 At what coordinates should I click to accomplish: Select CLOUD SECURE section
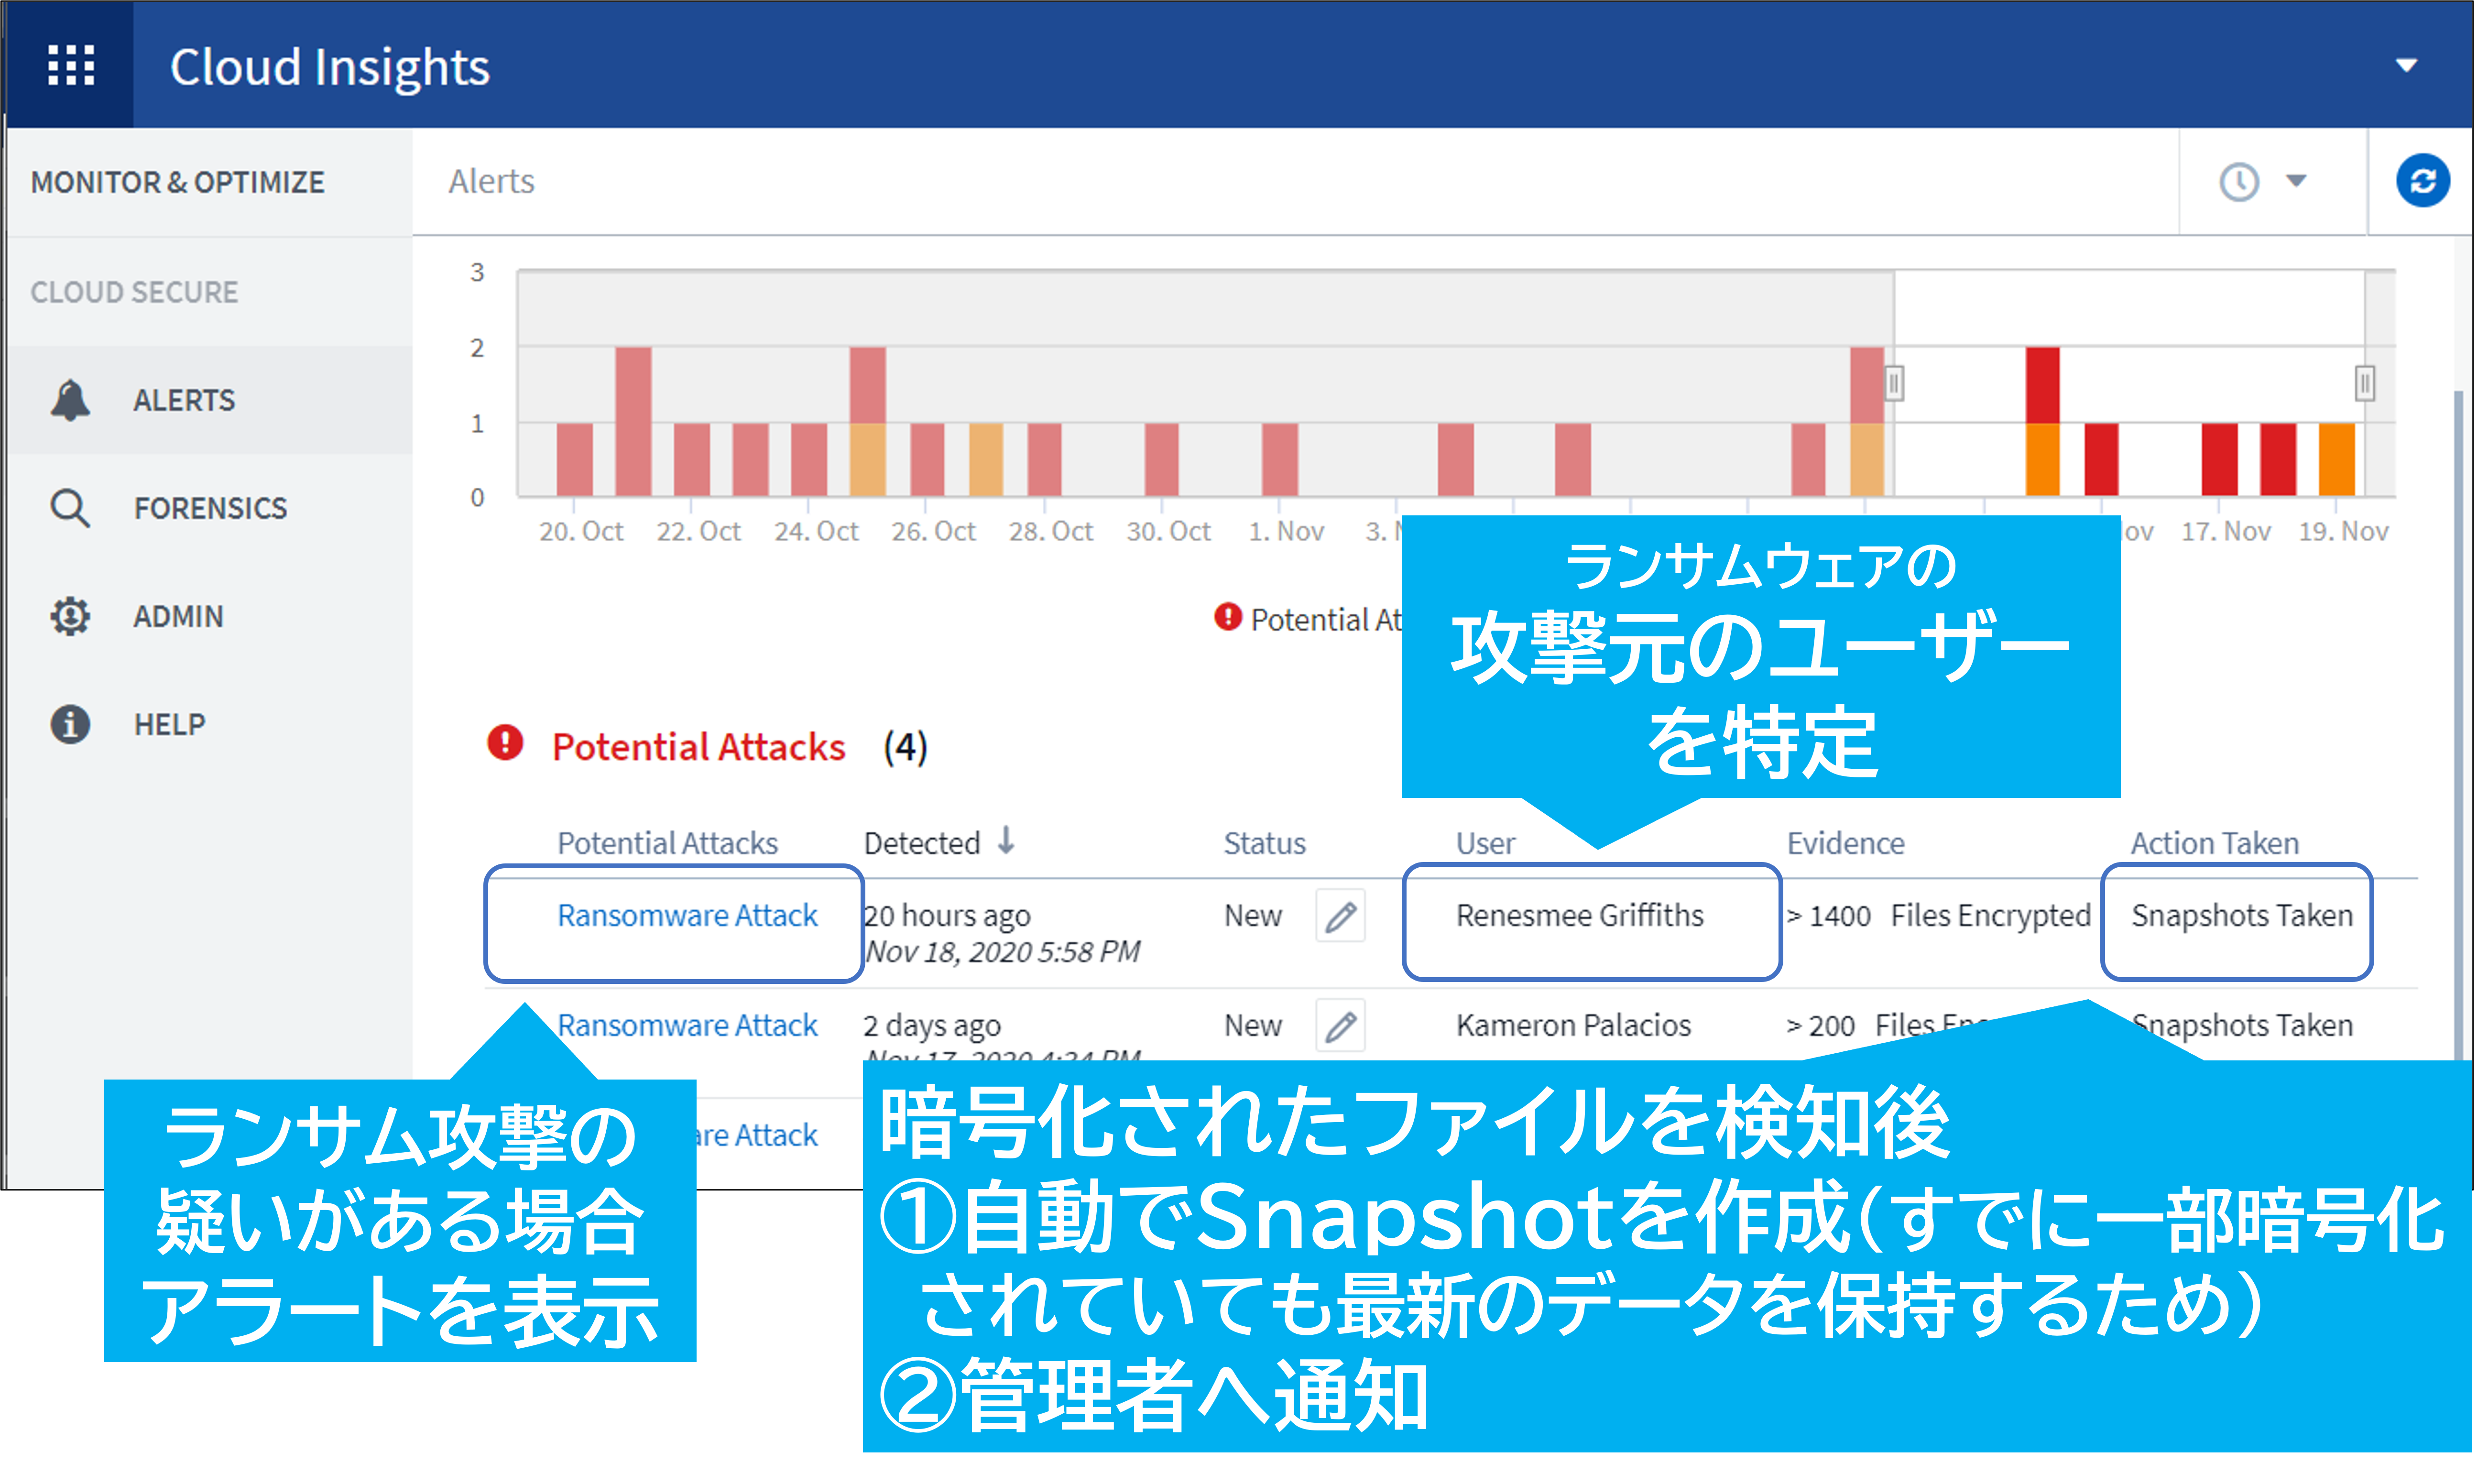click(134, 292)
